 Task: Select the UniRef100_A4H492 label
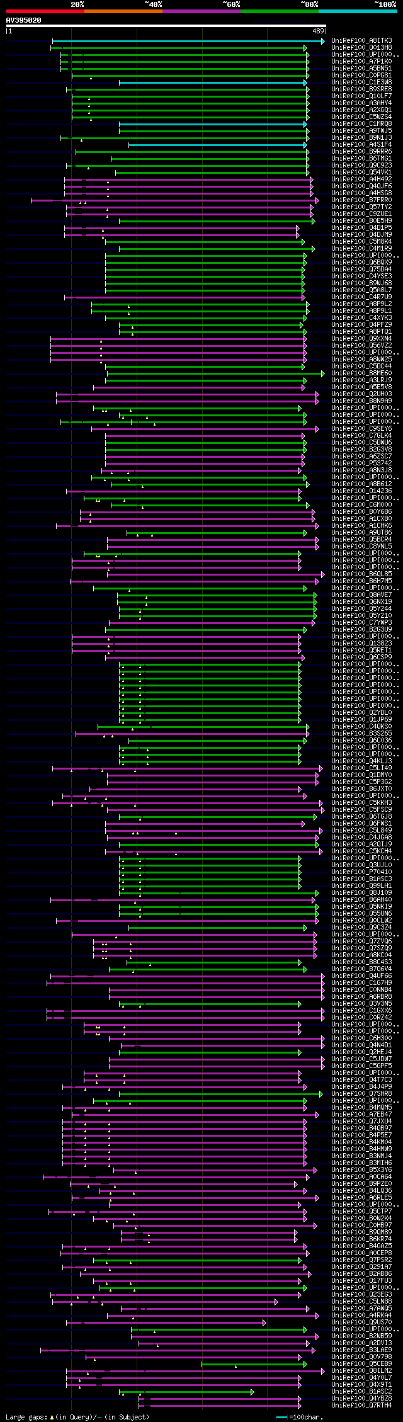coord(361,179)
